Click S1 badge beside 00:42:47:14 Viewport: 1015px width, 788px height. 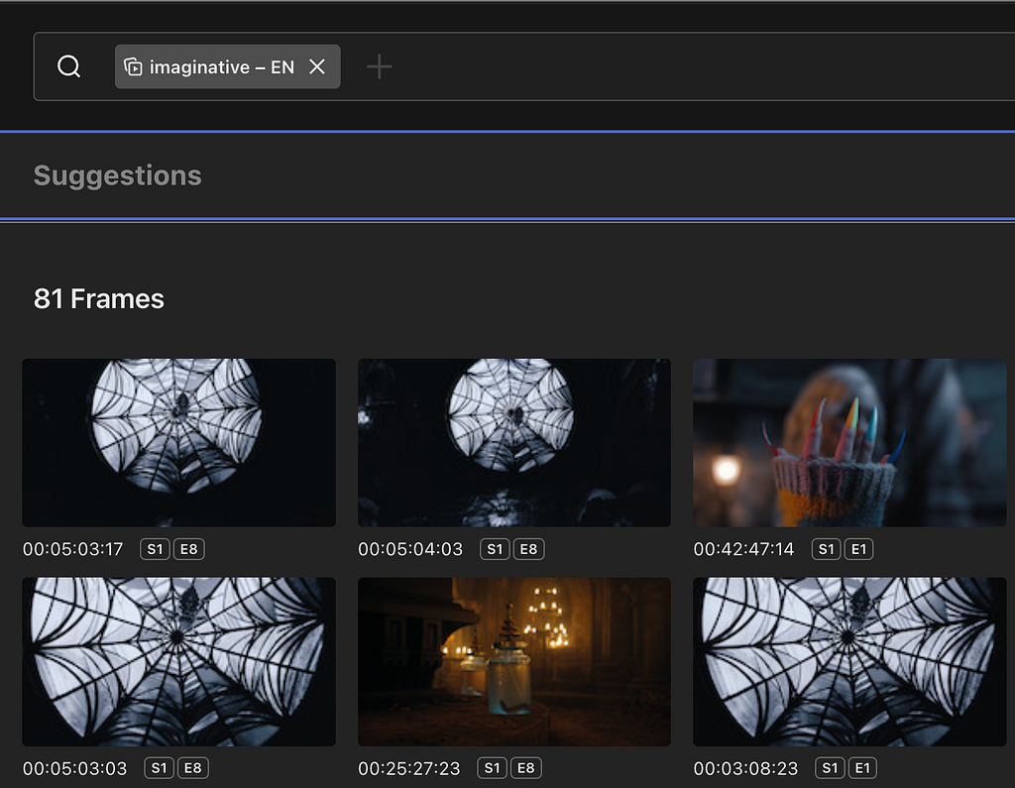tap(827, 550)
